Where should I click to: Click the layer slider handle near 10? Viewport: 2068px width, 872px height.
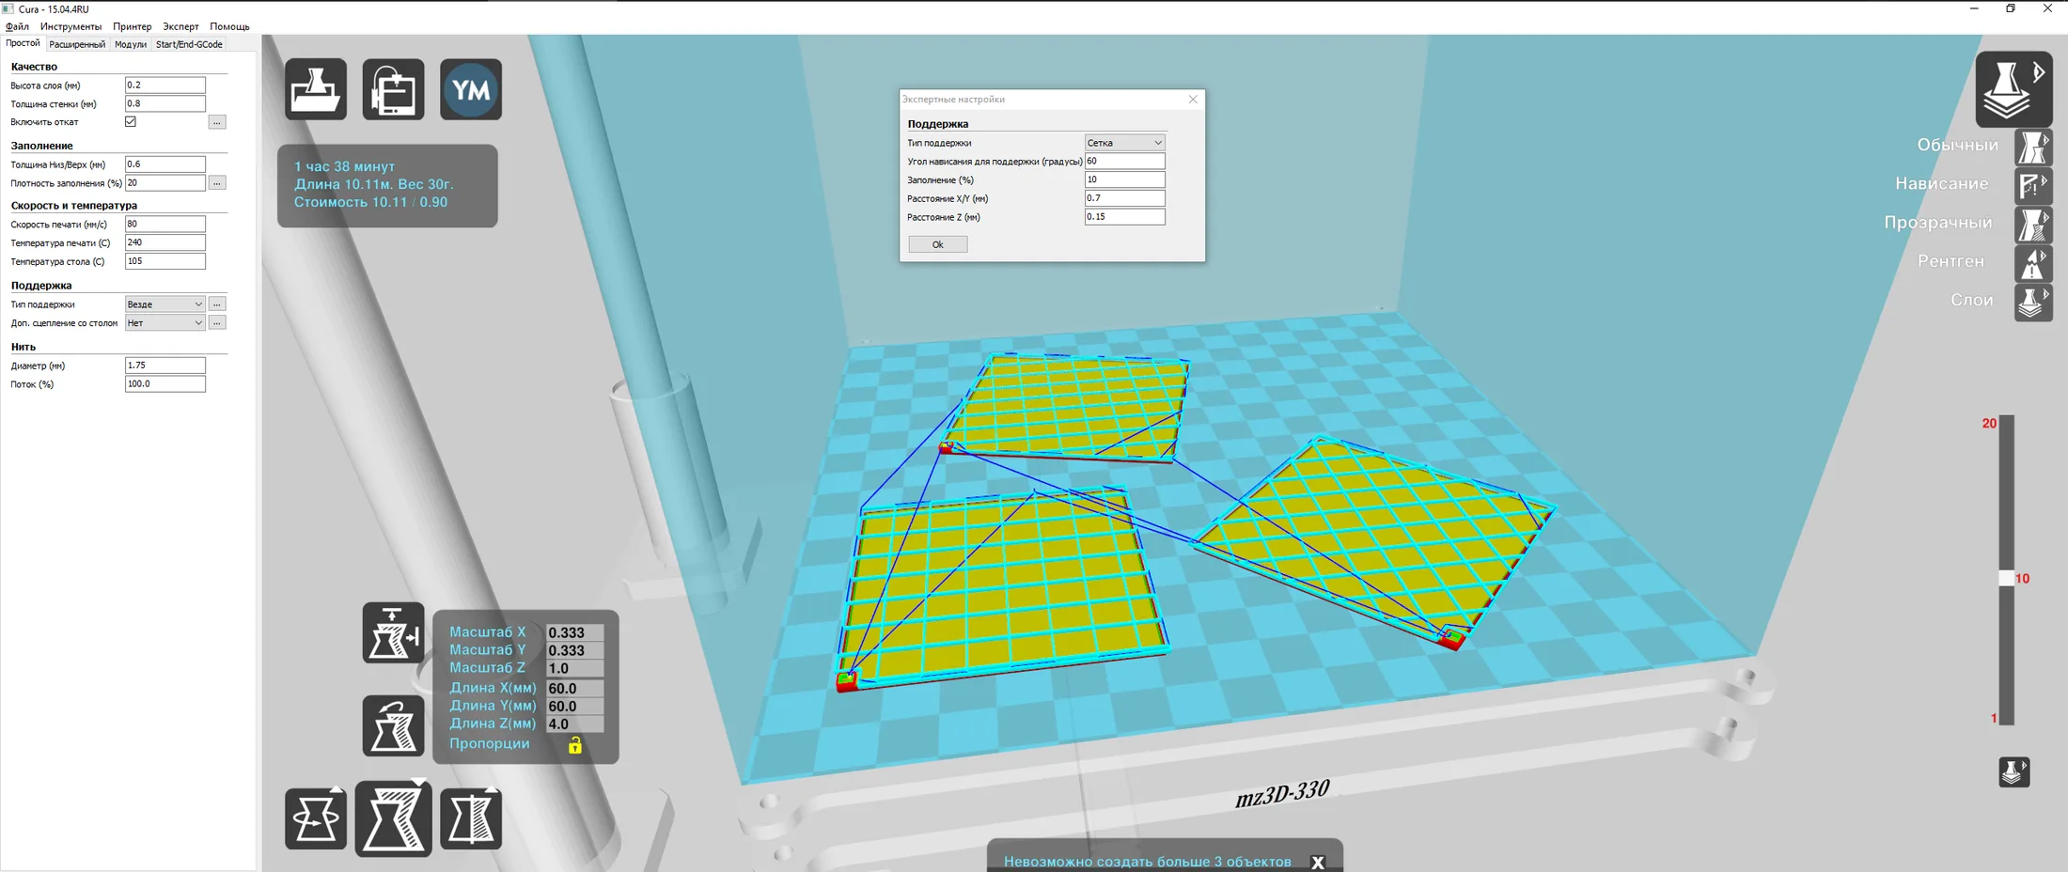(2006, 578)
